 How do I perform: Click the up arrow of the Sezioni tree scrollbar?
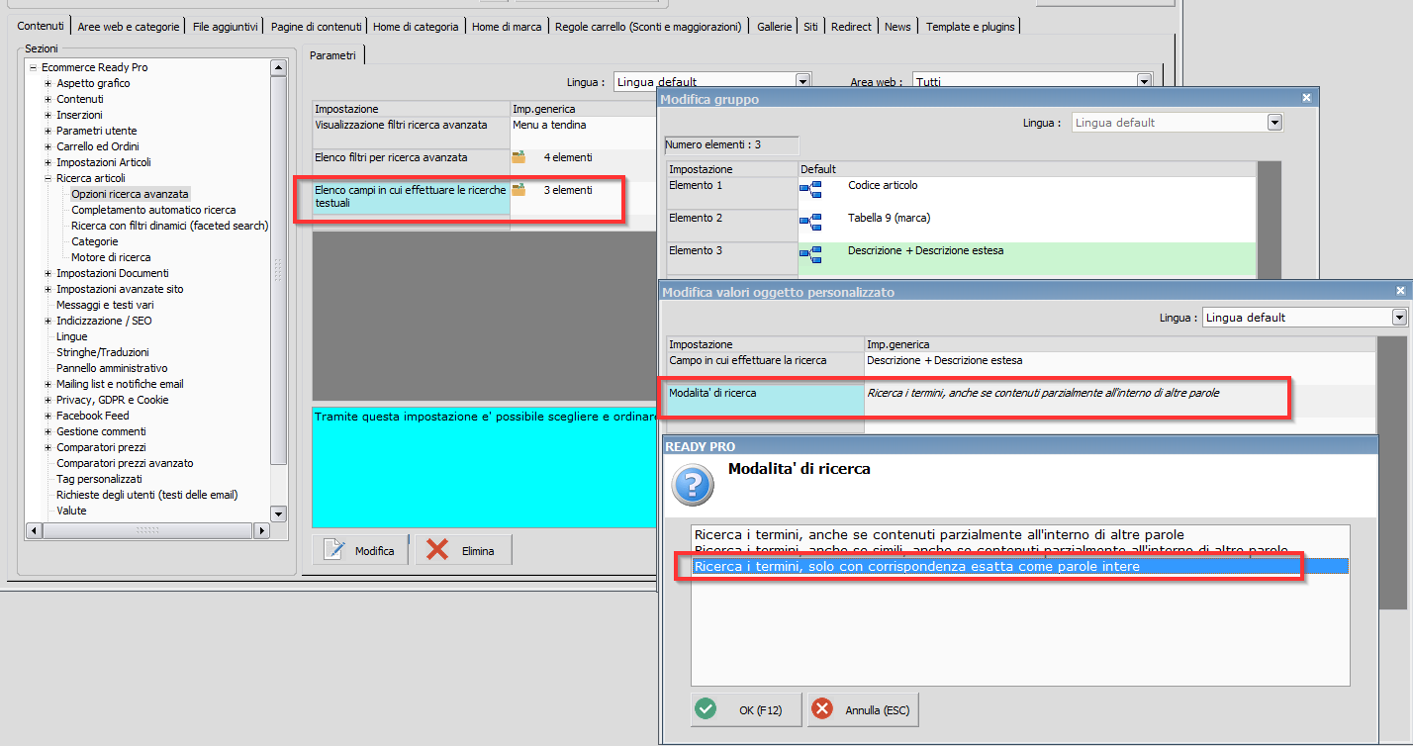click(x=278, y=68)
